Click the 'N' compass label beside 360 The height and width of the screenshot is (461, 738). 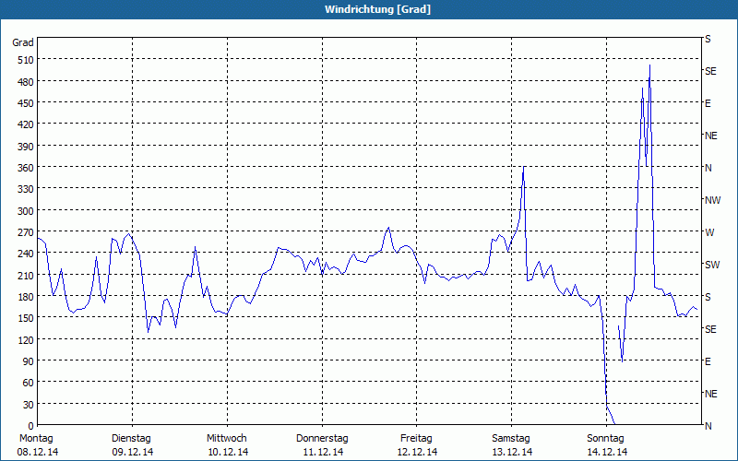tap(708, 168)
